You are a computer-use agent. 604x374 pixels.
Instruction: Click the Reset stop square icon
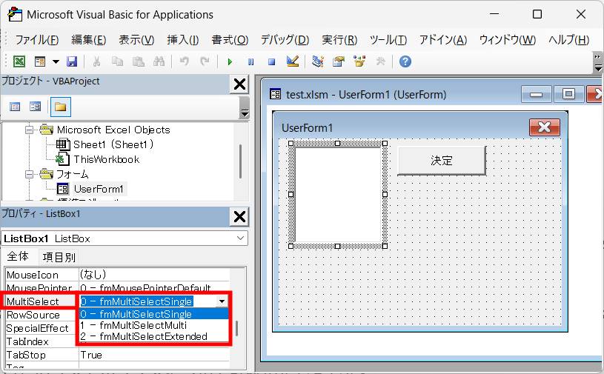pos(271,62)
